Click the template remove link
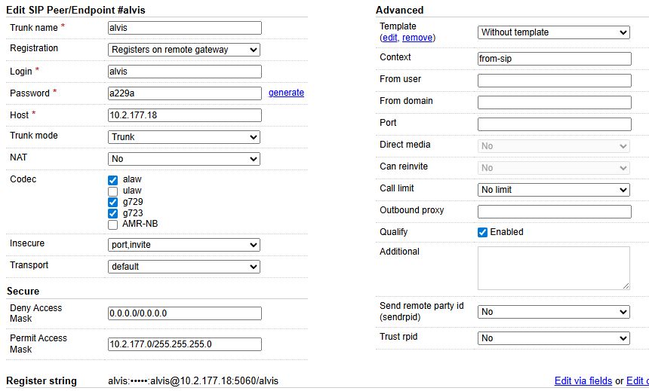 pos(417,38)
